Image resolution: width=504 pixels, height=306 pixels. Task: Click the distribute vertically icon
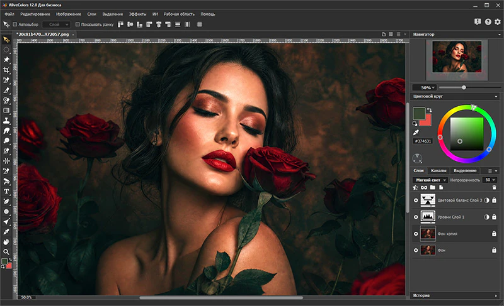click(x=178, y=25)
